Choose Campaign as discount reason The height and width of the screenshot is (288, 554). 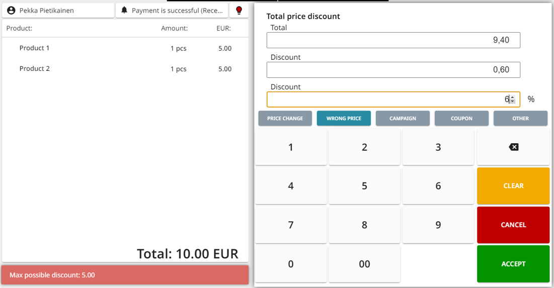(403, 119)
